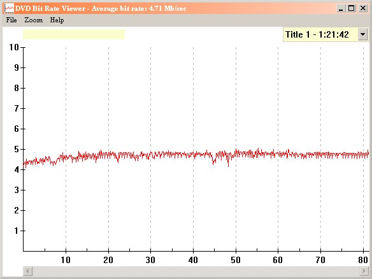
Task: Open the File menu
Action: click(x=11, y=20)
